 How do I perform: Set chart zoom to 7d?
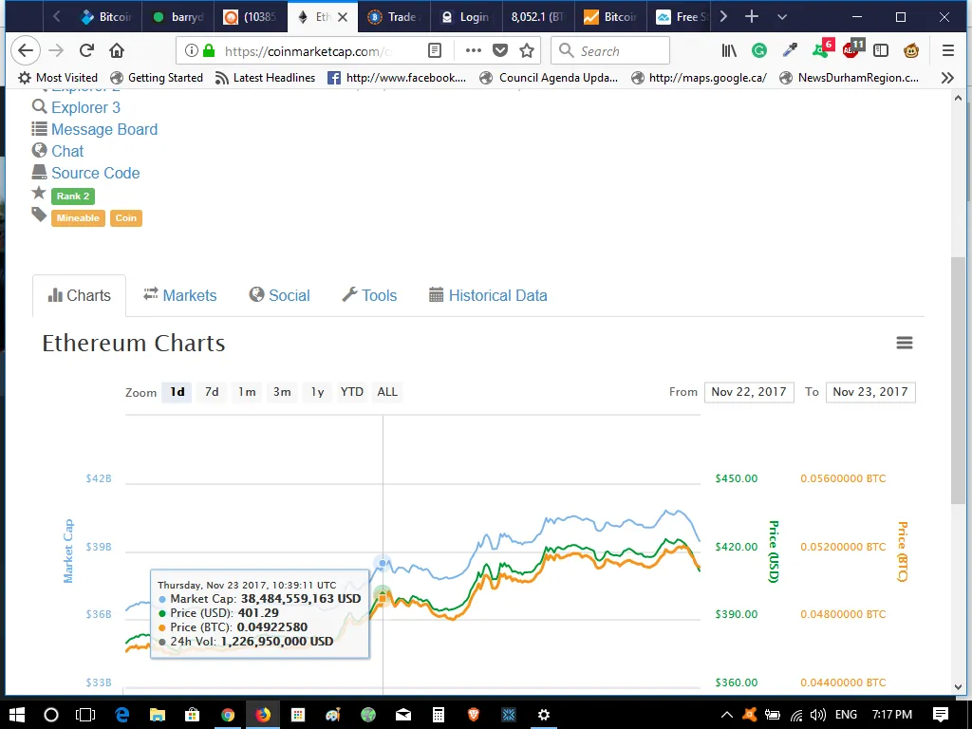[x=212, y=392]
